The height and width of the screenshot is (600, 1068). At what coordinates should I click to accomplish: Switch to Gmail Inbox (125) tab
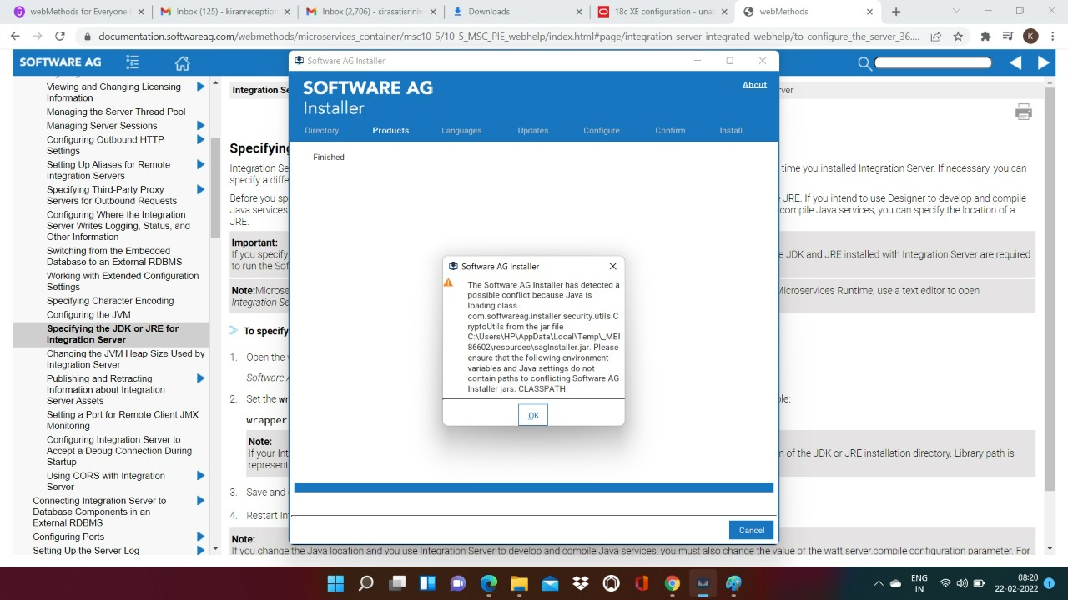[225, 12]
